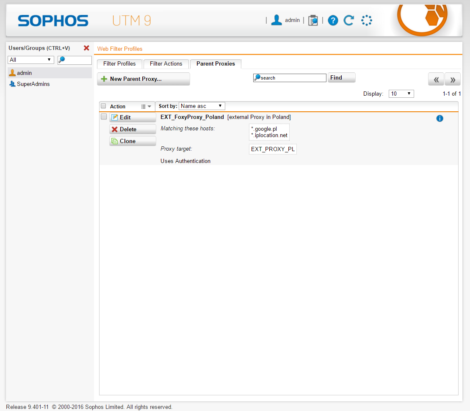The height and width of the screenshot is (411, 470).
Task: Reload WebAdmin with the refresh icon
Action: click(x=349, y=20)
